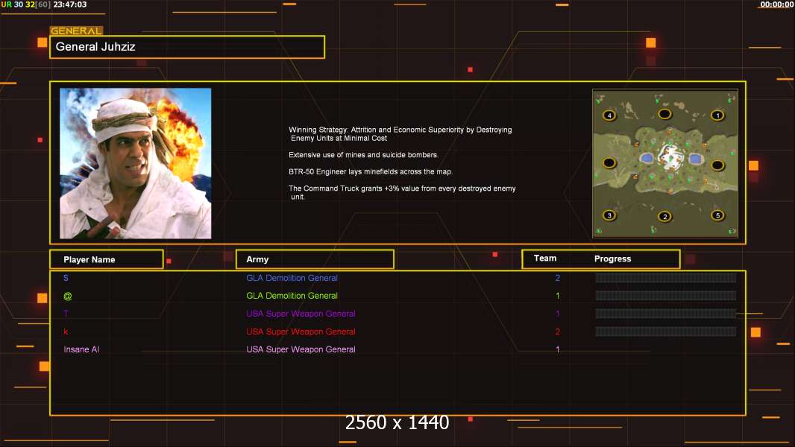Click the empty right-middle slot on the minimap
The width and height of the screenshot is (795, 447).
coord(717,165)
